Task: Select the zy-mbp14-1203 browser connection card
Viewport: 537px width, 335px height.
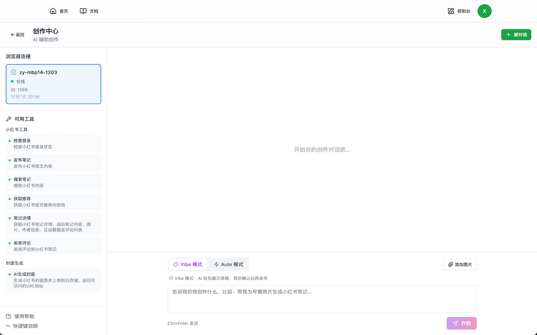Action: pyautogui.click(x=53, y=84)
